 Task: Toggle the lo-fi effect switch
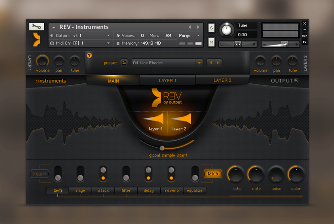click(x=58, y=174)
